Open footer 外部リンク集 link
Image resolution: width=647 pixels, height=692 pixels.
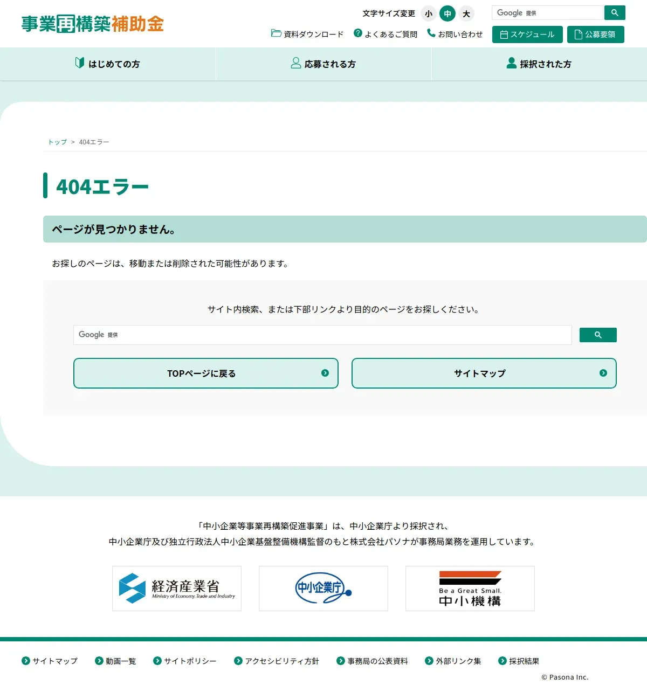[x=453, y=661]
